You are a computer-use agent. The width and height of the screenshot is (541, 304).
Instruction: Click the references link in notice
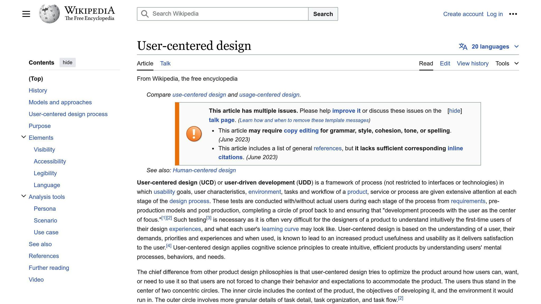328,148
